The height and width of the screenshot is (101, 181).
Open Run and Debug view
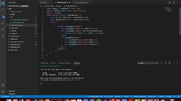3,23
